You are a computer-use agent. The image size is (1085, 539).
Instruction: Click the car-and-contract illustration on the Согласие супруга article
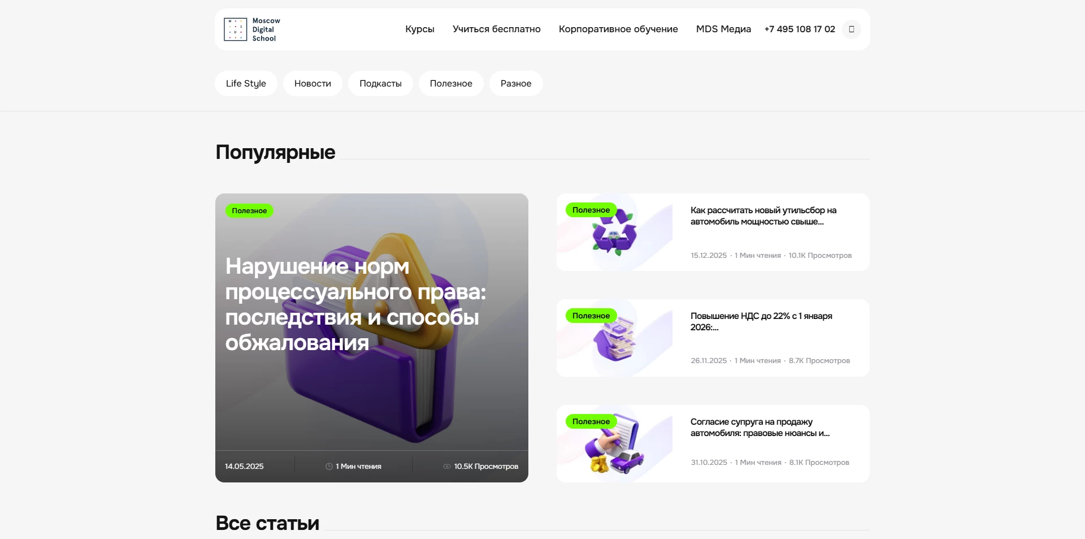pos(616,443)
